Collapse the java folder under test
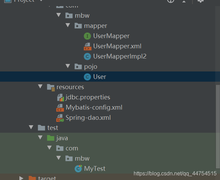This screenshot has width=220, height=180. click(x=40, y=137)
